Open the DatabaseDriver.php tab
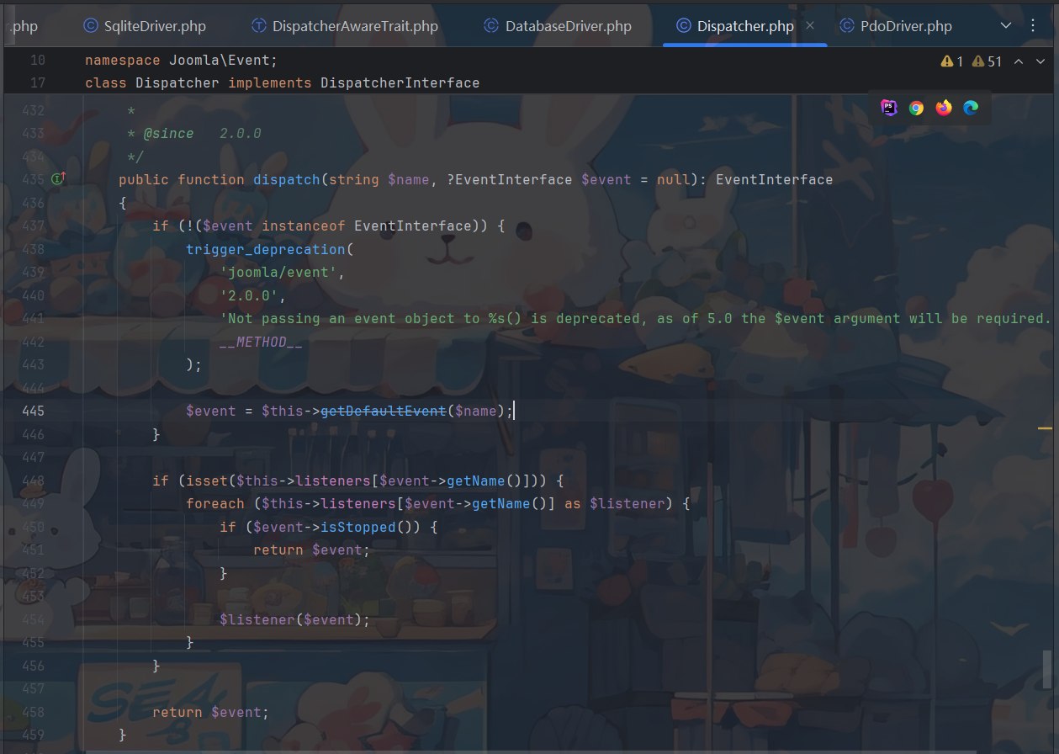This screenshot has height=754, width=1059. [x=558, y=26]
